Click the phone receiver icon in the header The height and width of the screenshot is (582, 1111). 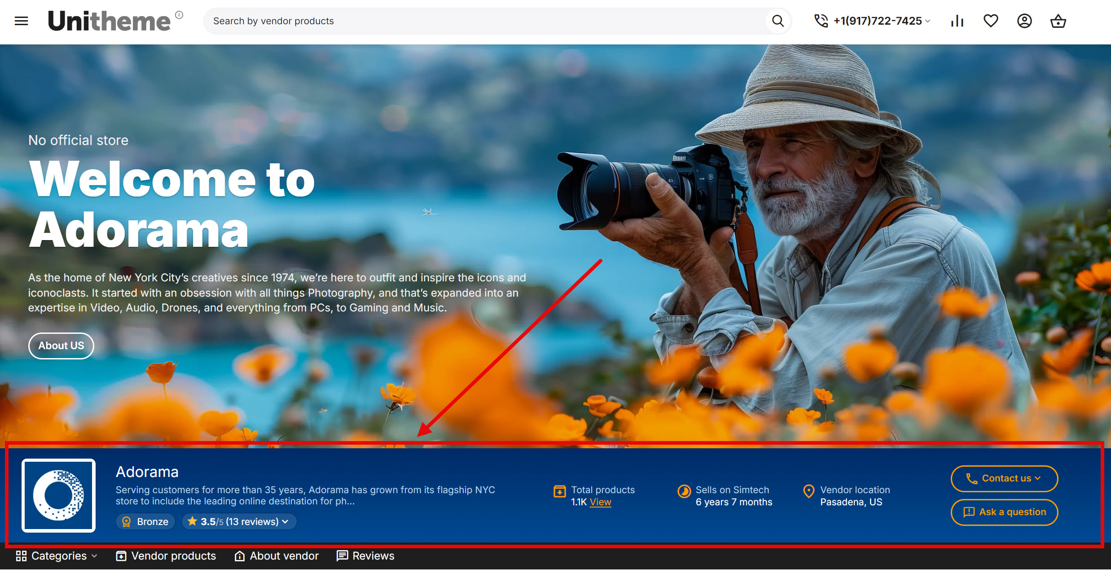(x=821, y=21)
